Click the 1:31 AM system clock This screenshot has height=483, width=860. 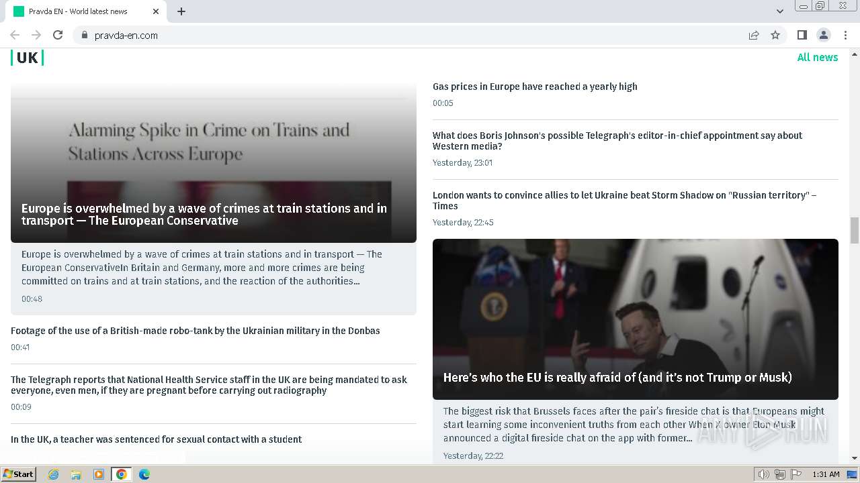tap(826, 474)
